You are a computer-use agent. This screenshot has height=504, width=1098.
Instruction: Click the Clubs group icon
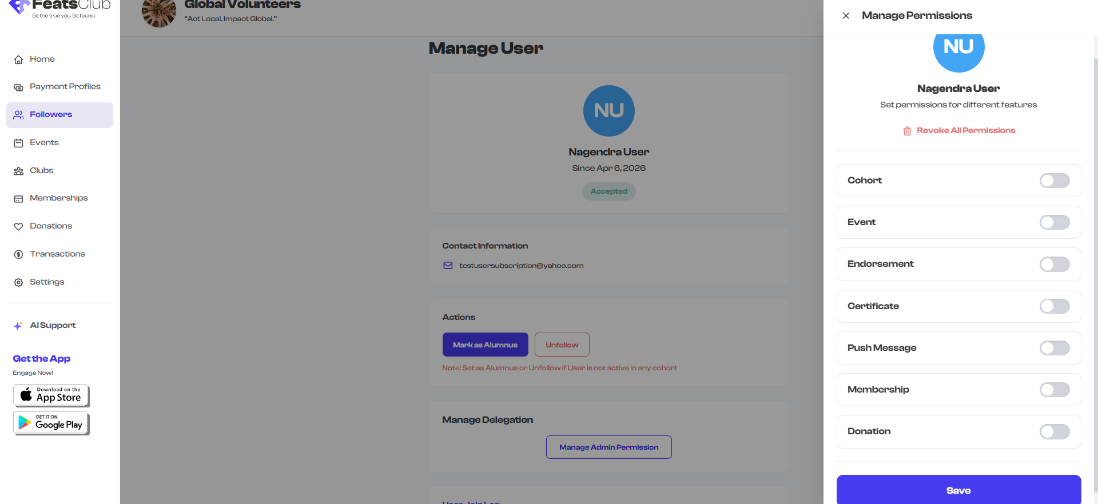coord(18,171)
